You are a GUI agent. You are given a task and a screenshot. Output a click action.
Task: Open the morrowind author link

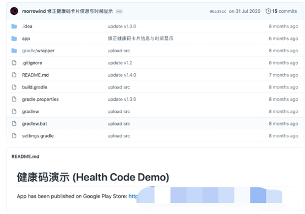coord(34,11)
